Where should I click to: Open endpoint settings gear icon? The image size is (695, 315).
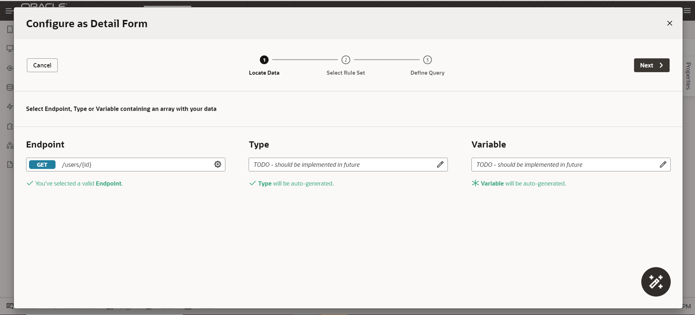(x=218, y=164)
